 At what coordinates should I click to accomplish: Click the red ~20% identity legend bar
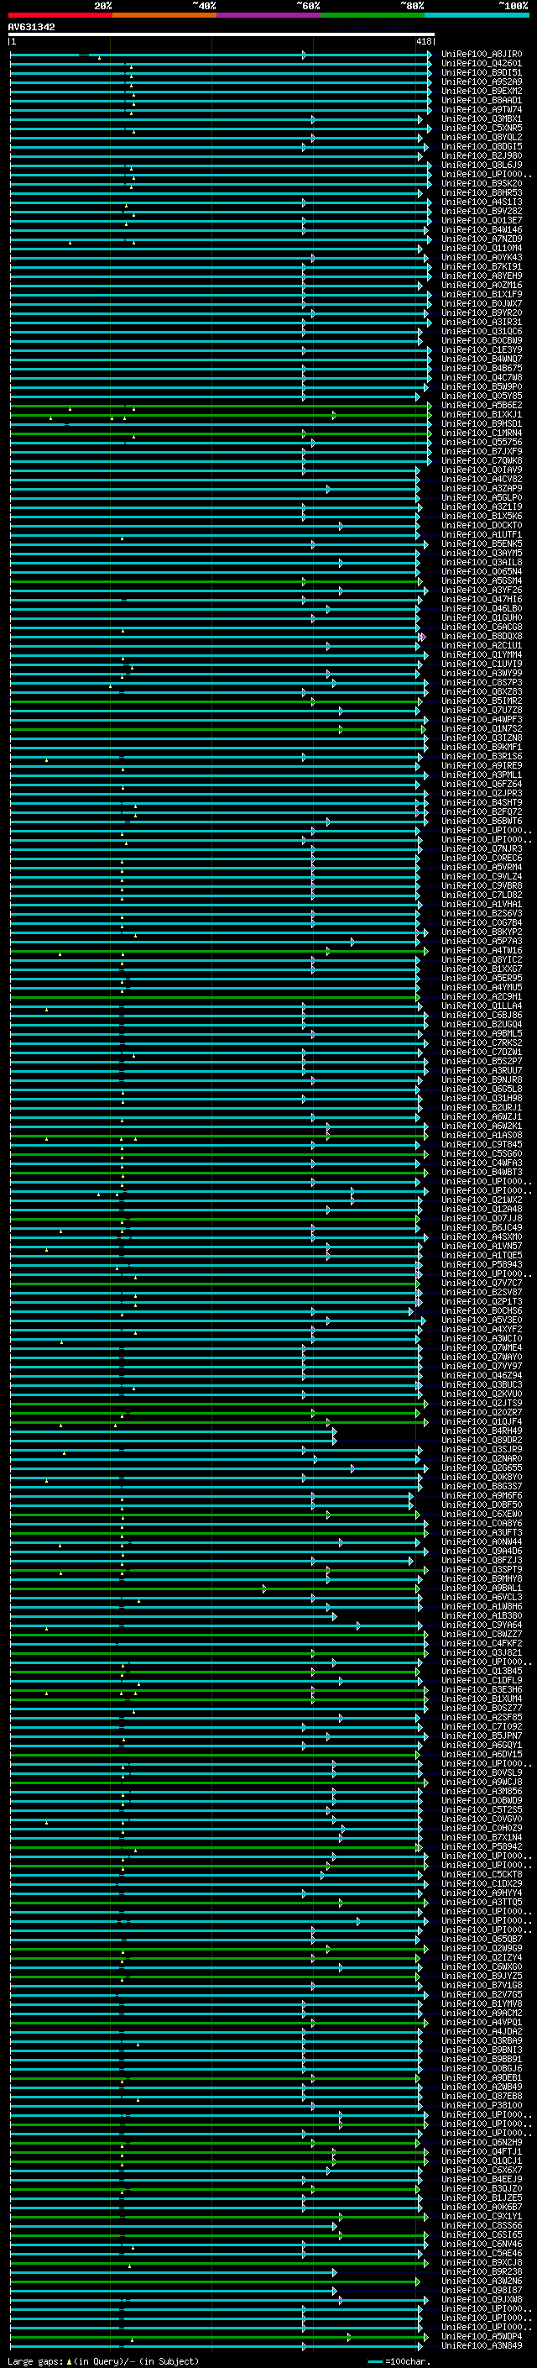click(x=60, y=15)
